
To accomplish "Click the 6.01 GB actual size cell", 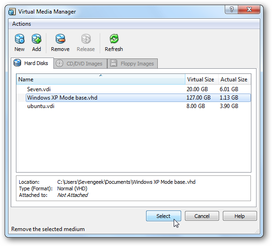I will click(229, 89).
